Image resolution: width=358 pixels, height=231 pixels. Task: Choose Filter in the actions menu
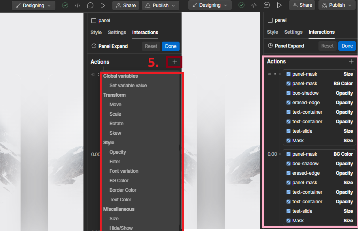tap(115, 162)
